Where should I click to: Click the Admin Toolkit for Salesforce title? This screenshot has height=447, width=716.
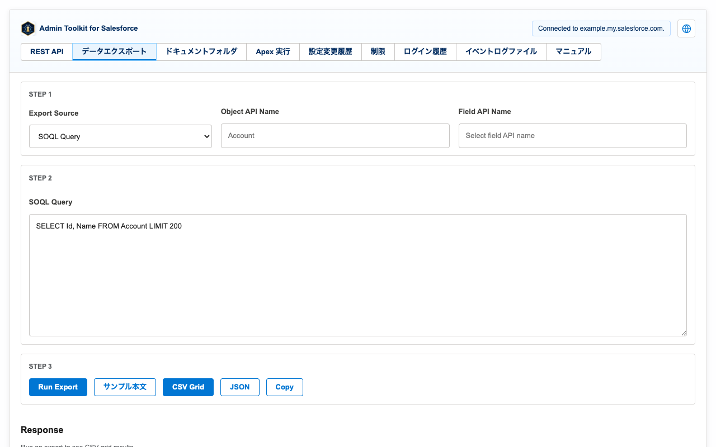pos(88,28)
